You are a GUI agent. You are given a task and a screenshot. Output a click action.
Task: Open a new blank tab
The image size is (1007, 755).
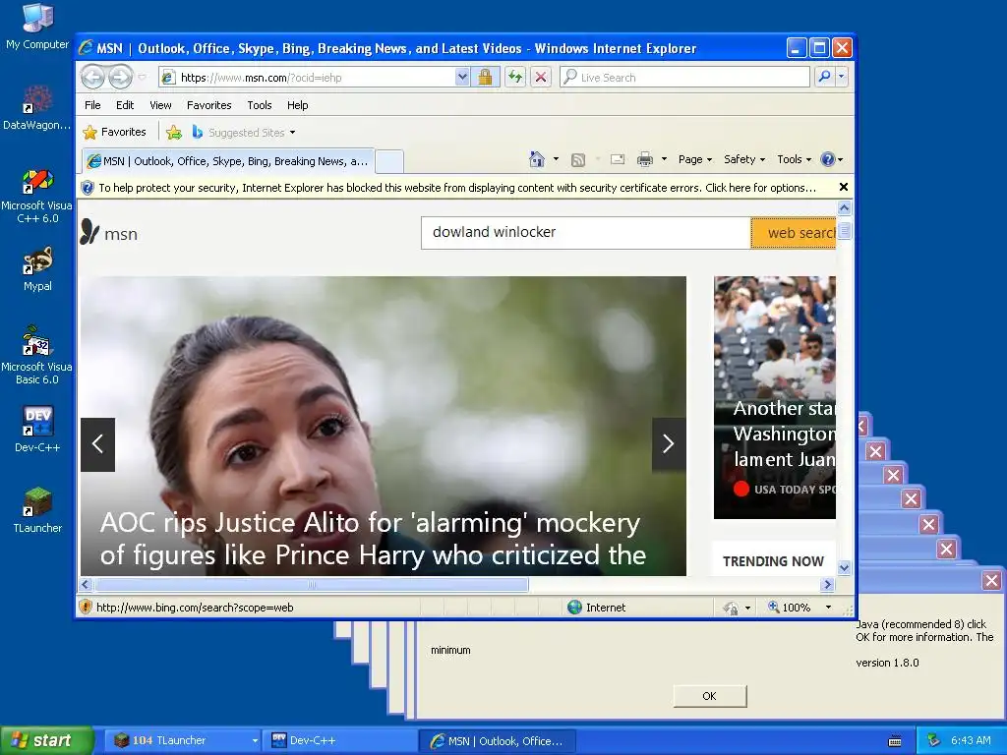click(389, 162)
